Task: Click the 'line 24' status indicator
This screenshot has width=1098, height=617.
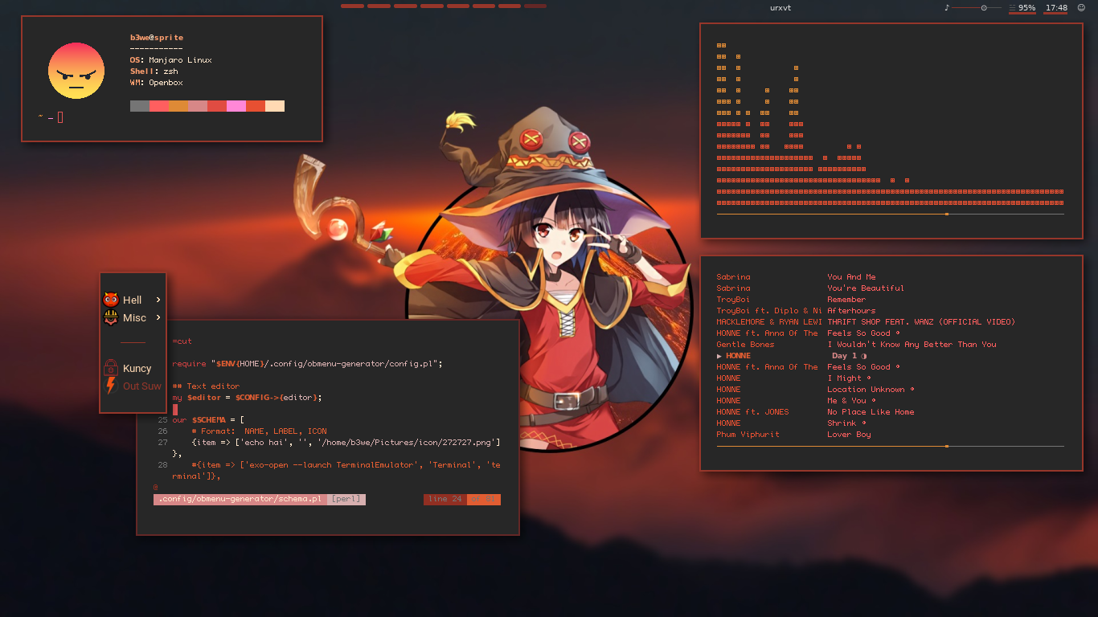Action: (x=445, y=499)
